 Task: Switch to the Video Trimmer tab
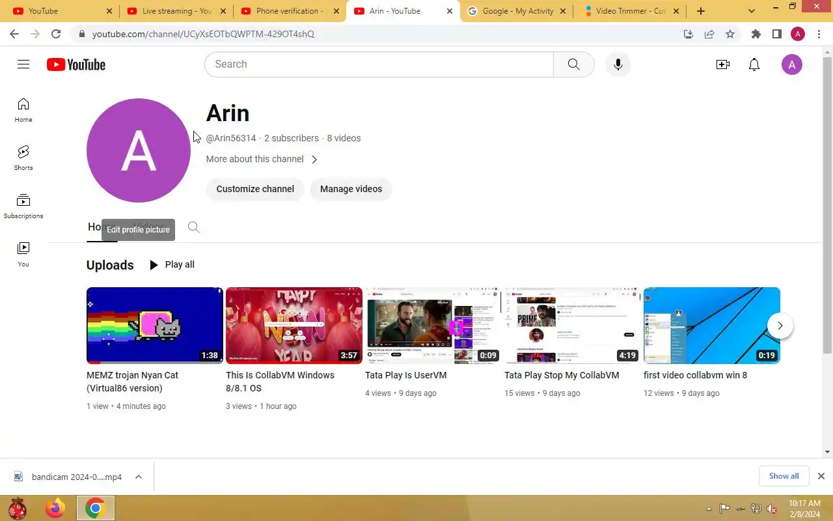tap(630, 11)
